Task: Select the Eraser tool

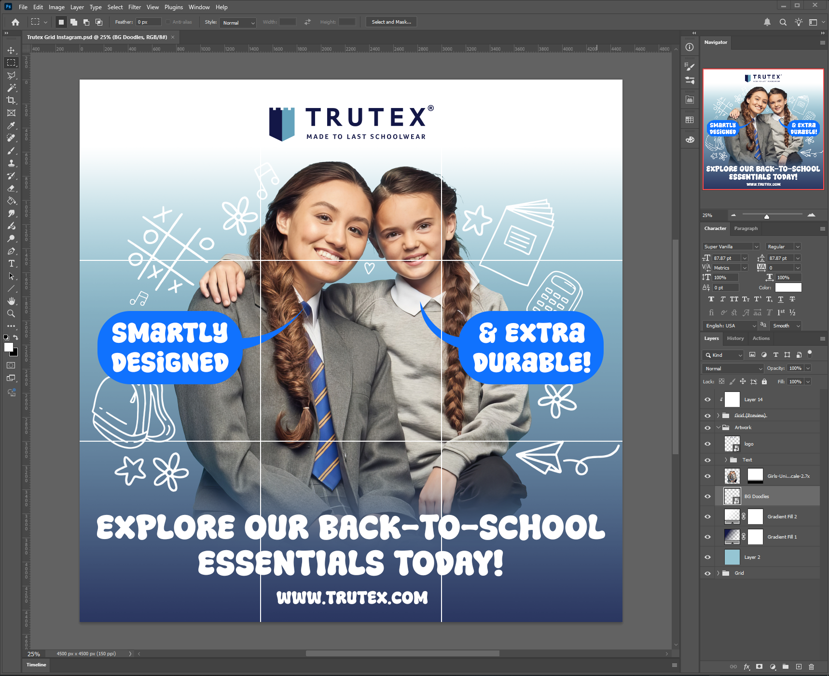Action: click(x=11, y=188)
